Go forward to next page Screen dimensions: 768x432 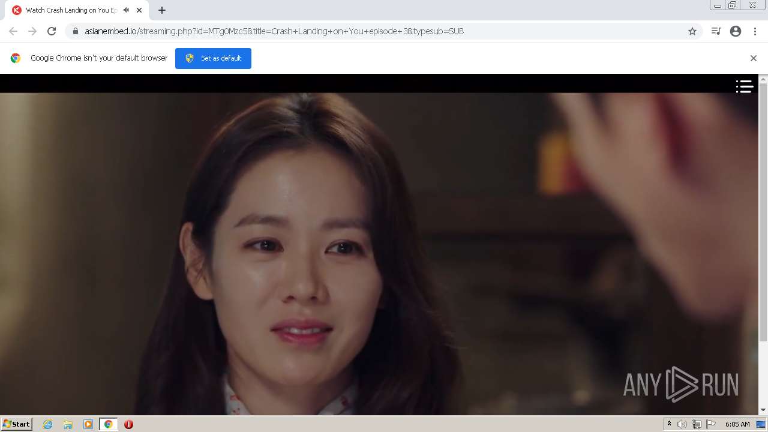[32, 31]
